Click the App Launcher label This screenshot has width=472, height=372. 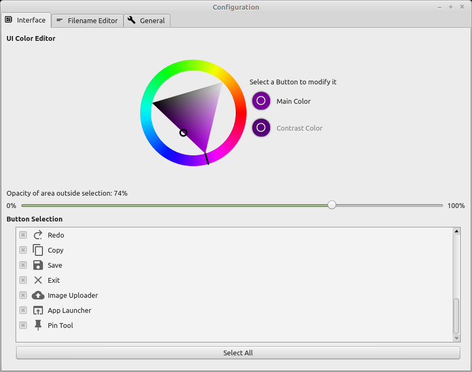[69, 311]
